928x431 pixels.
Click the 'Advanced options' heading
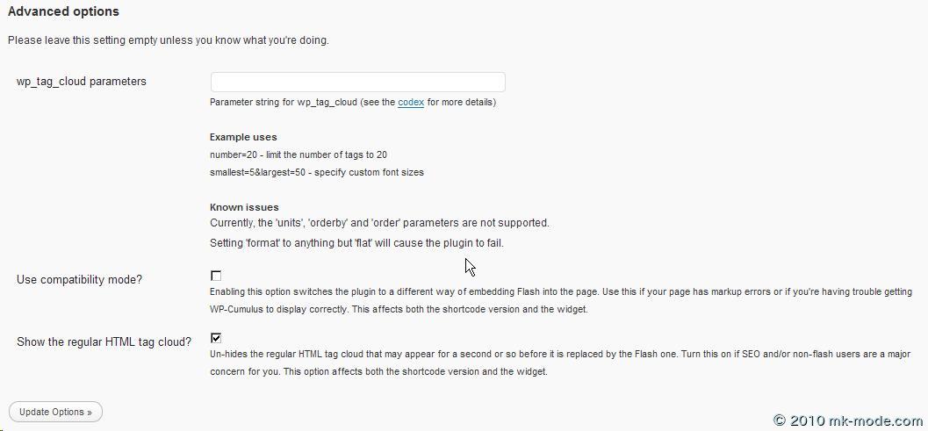click(63, 12)
